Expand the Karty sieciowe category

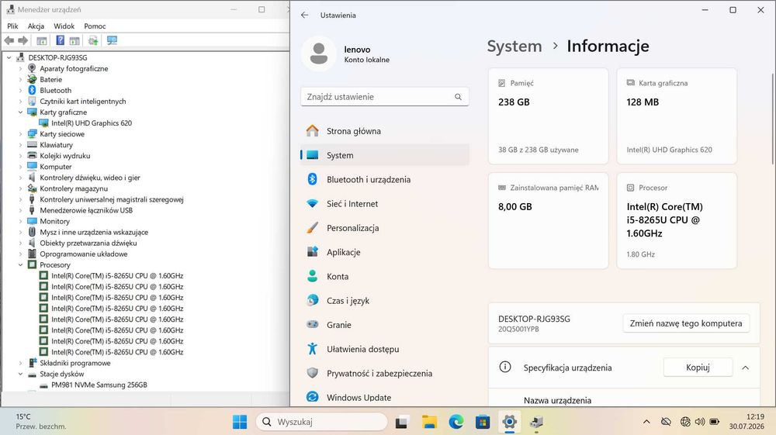20,134
